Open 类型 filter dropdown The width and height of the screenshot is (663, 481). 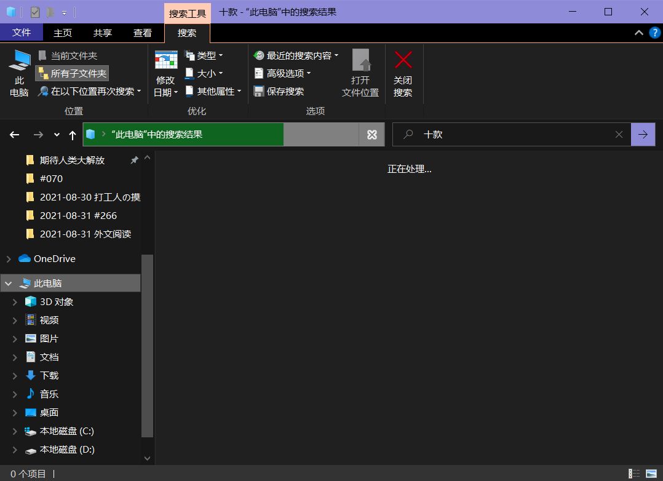(204, 55)
